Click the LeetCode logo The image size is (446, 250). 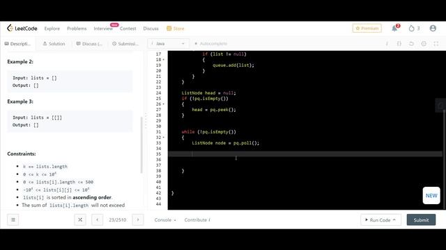[22, 28]
